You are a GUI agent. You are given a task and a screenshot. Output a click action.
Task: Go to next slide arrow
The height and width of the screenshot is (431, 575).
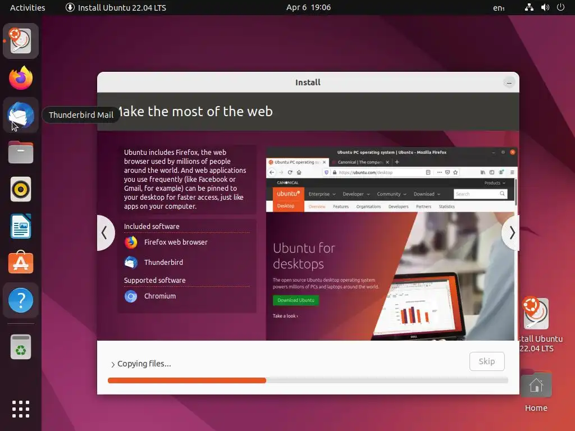click(512, 233)
